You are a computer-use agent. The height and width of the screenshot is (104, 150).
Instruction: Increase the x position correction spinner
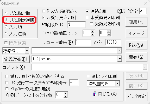(x=92, y=32)
